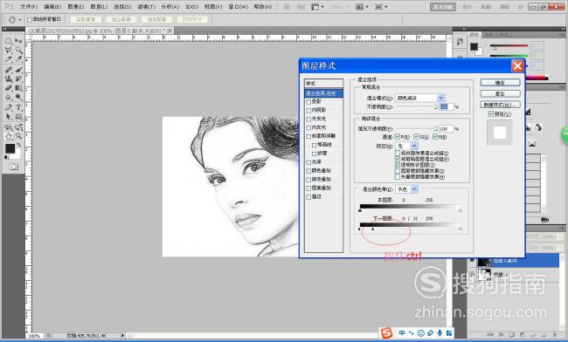Enable the 描边 stroke checkbox

point(308,197)
